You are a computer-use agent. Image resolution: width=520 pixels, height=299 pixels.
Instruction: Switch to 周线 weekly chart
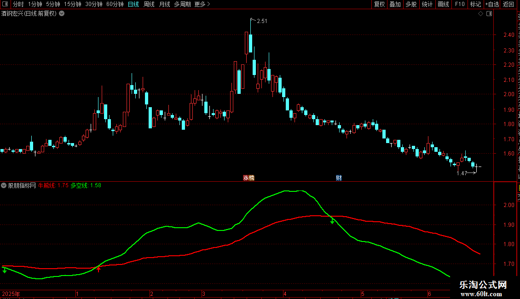pos(149,4)
